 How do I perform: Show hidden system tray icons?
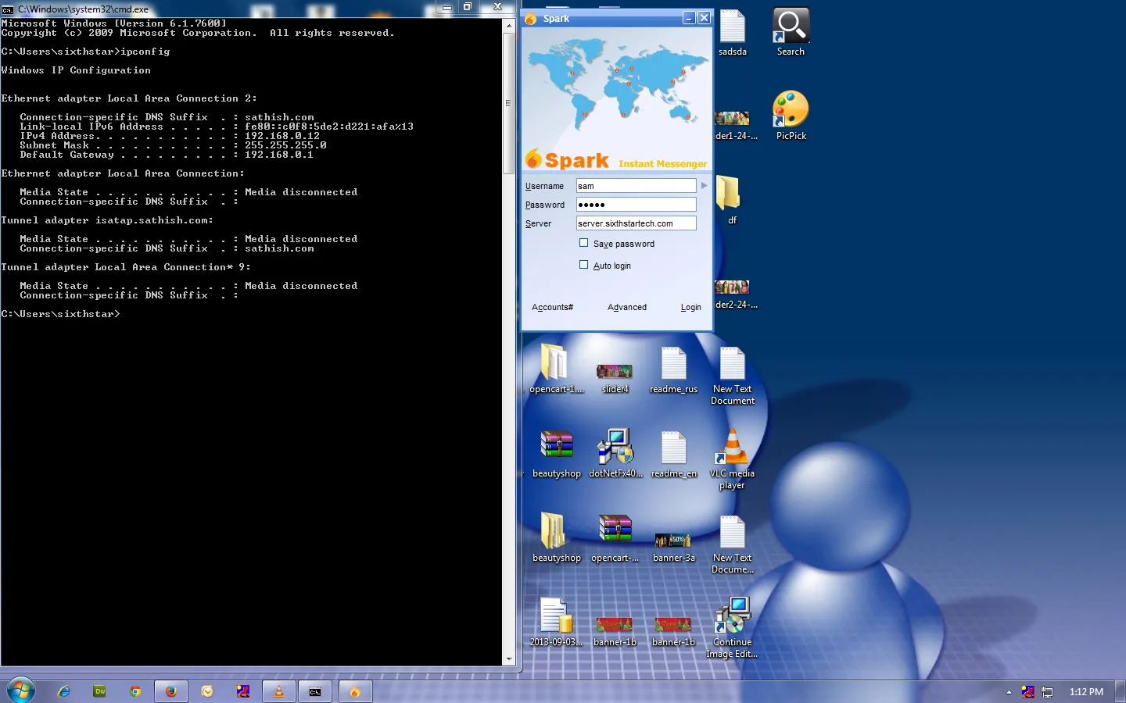tap(1009, 692)
